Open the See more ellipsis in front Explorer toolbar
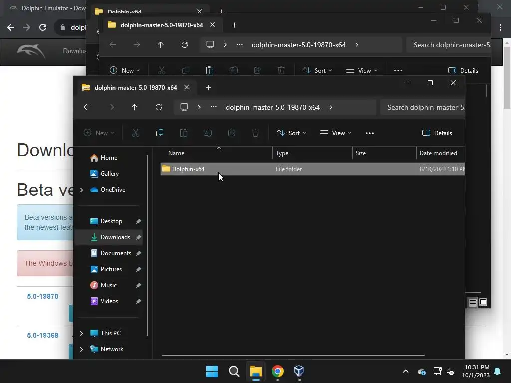The height and width of the screenshot is (383, 511). [370, 133]
